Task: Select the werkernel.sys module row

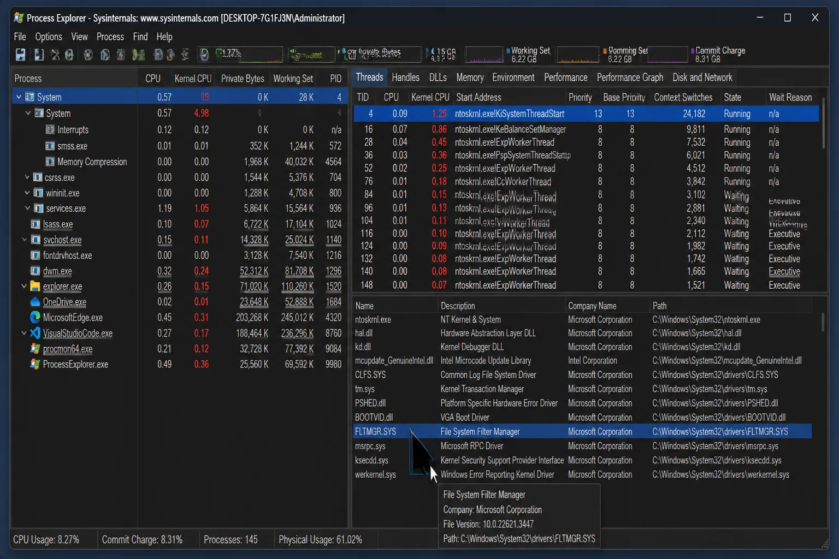Action: point(582,475)
